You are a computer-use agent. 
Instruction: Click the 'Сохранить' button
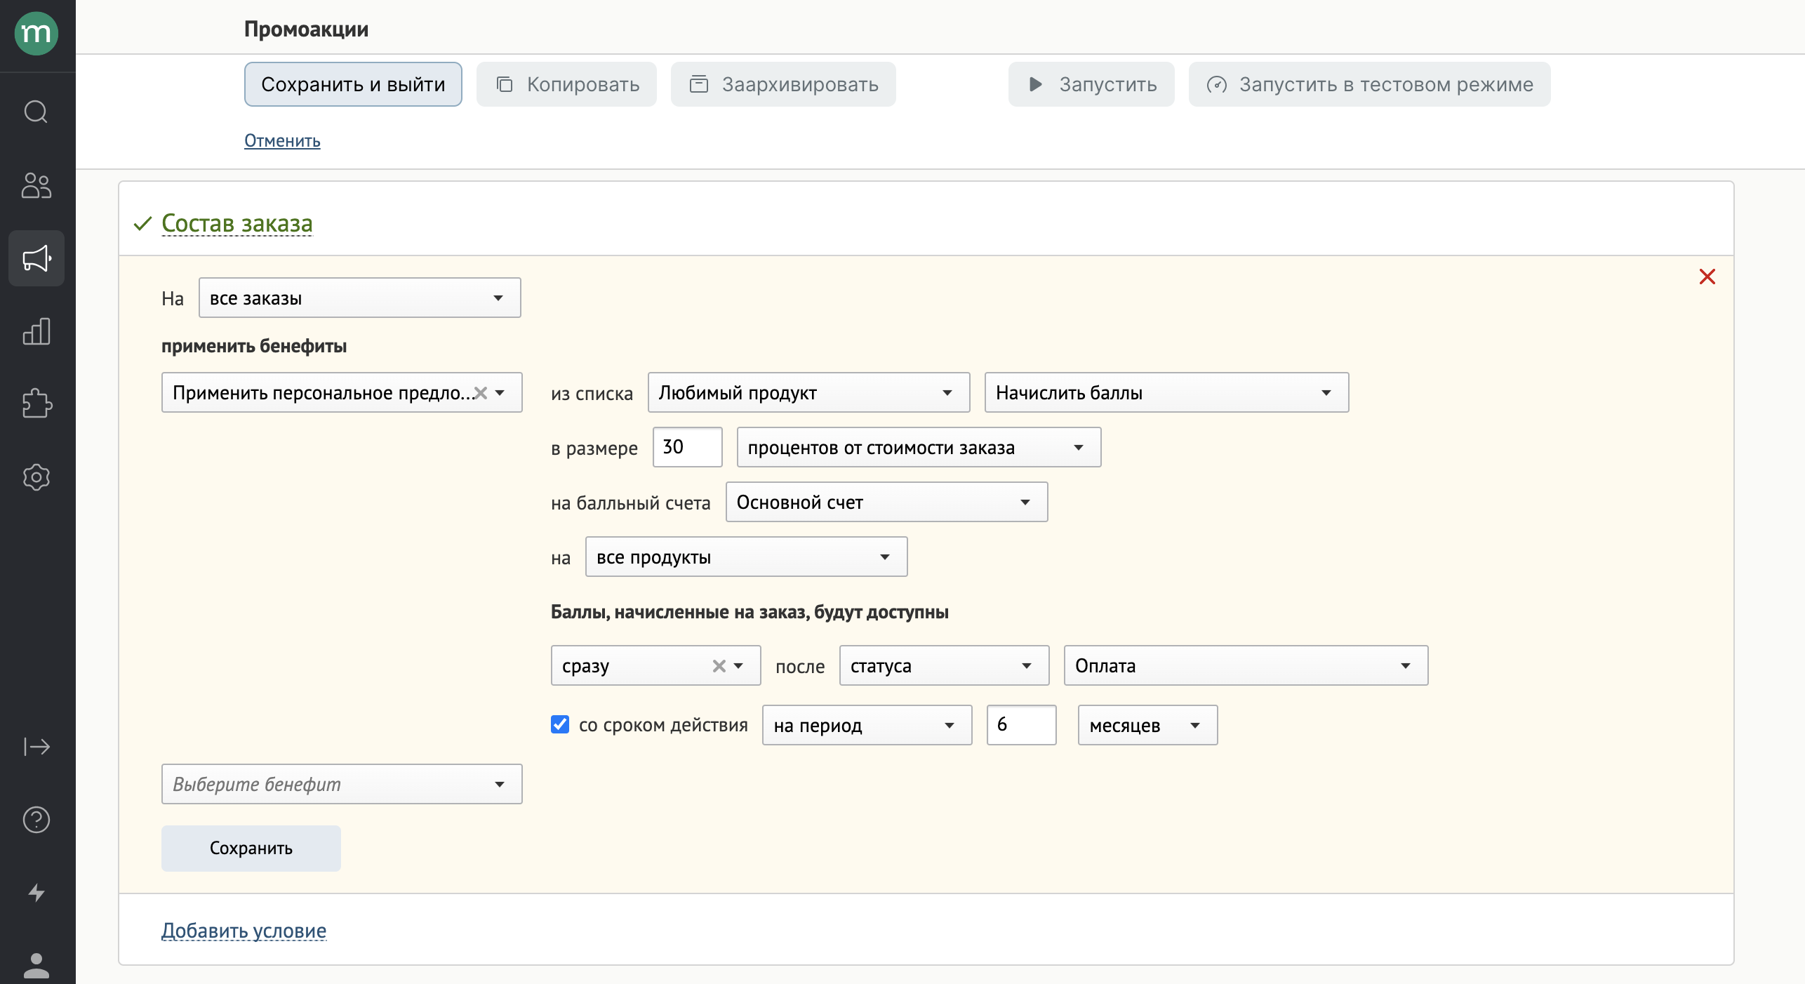(x=251, y=849)
